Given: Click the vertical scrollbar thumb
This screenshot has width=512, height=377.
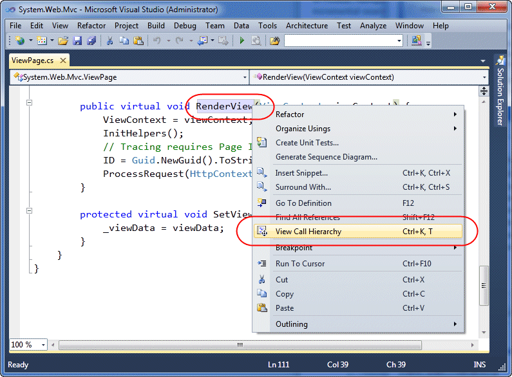Looking at the screenshot, I should [484, 286].
